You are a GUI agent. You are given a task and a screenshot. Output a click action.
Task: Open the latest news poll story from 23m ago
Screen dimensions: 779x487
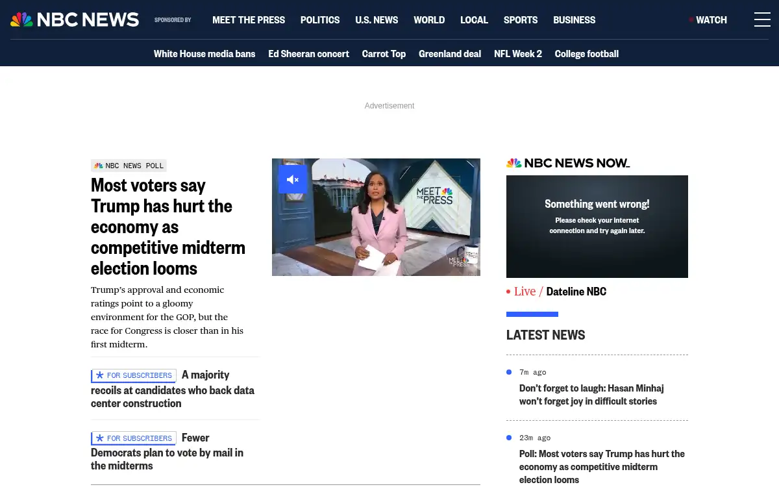[x=602, y=467]
